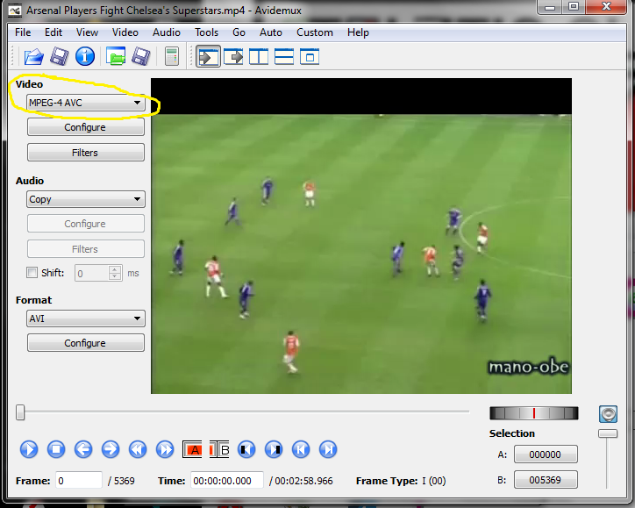Click the video preview area
This screenshot has width=635, height=508.
(x=360, y=236)
